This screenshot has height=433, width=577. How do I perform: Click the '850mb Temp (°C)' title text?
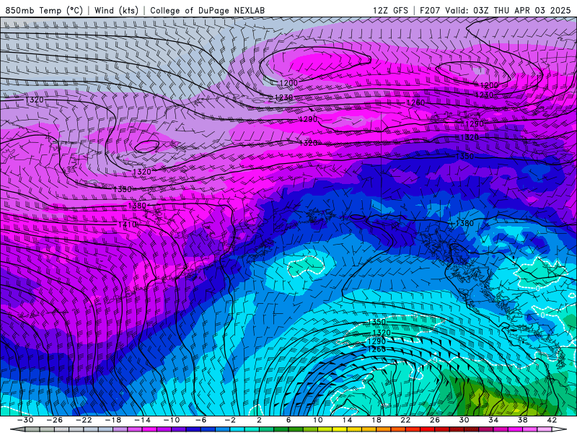pos(44,10)
